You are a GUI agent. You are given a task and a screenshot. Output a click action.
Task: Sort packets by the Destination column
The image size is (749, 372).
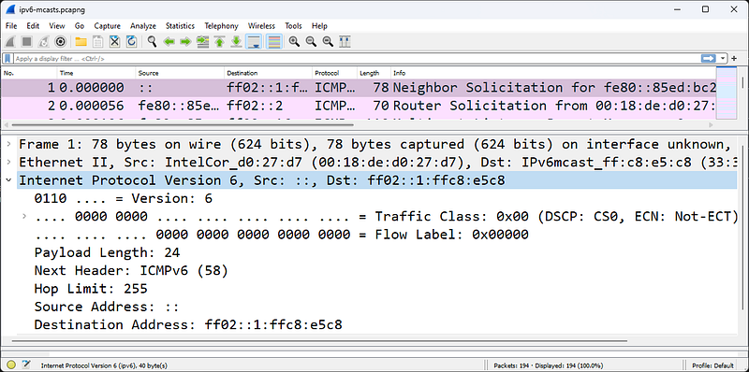pyautogui.click(x=269, y=73)
